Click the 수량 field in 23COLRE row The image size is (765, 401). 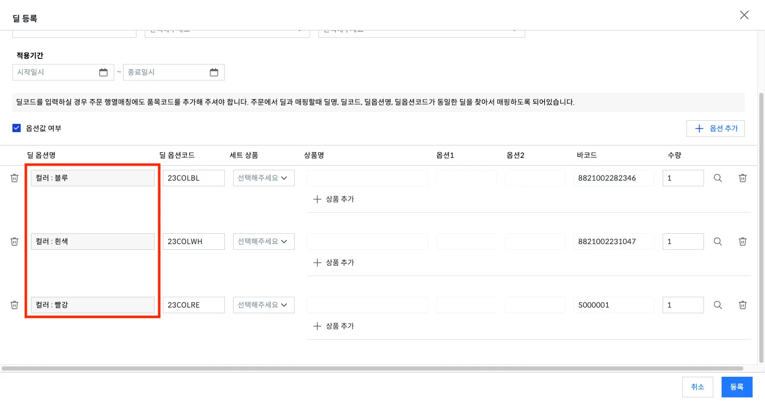683,305
